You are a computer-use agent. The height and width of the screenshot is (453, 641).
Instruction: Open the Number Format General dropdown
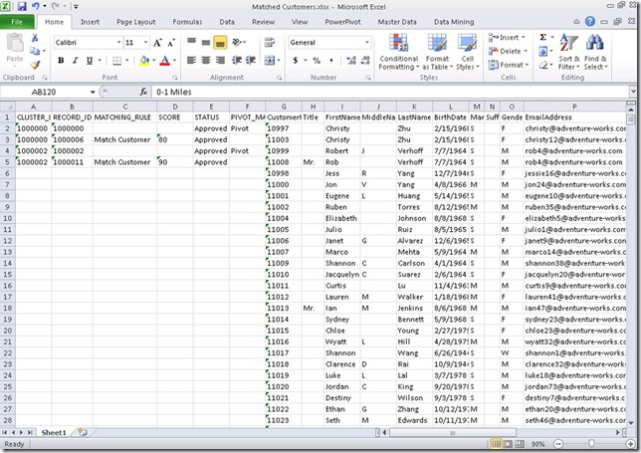[366, 42]
